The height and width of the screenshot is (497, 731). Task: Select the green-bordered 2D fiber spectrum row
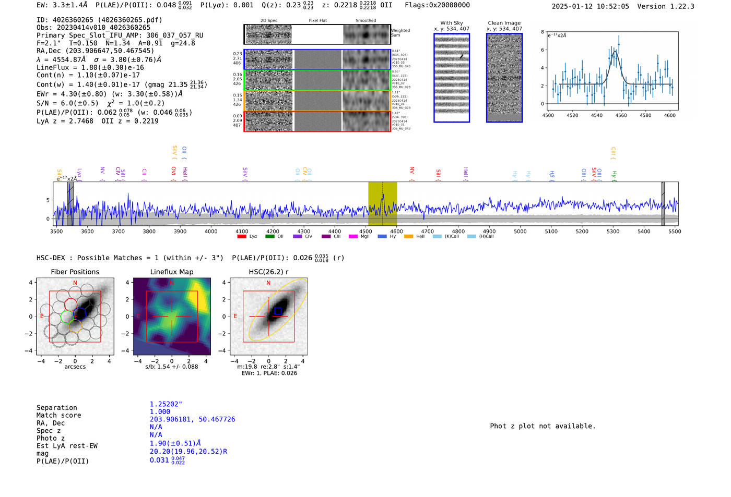(x=317, y=80)
